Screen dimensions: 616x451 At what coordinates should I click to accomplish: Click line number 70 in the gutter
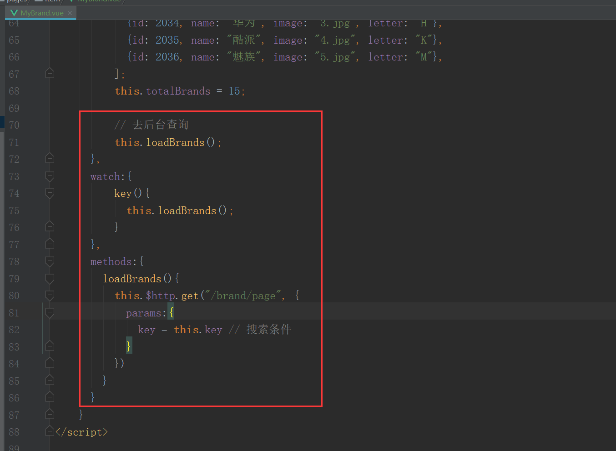[x=14, y=125]
